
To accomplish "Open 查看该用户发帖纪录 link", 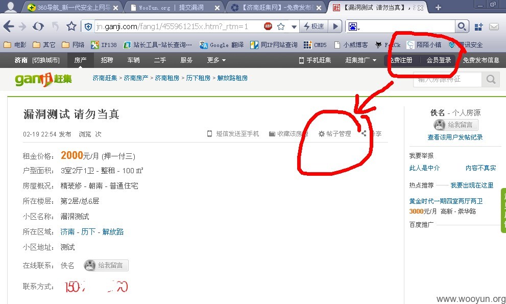I will [455, 137].
